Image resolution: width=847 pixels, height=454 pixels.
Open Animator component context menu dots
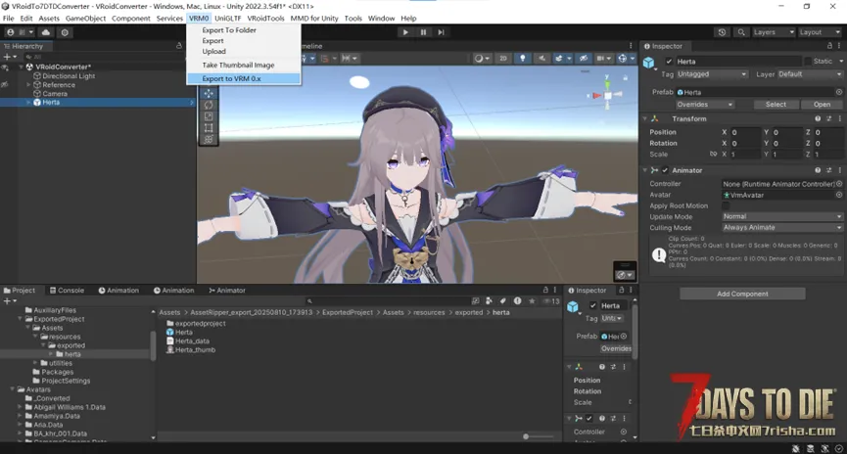(839, 170)
